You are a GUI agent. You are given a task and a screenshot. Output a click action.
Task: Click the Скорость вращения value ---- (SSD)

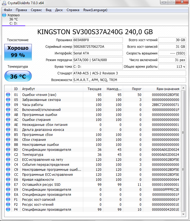(172, 53)
